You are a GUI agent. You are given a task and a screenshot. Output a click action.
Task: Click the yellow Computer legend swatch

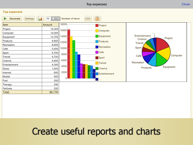[x=97, y=31]
